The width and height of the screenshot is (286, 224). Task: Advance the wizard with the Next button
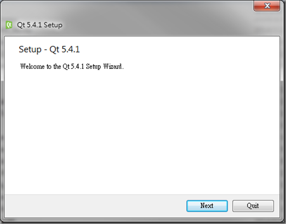pyautogui.click(x=207, y=206)
